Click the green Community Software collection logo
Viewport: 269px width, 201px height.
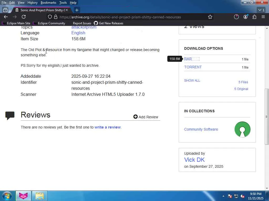[x=242, y=129]
